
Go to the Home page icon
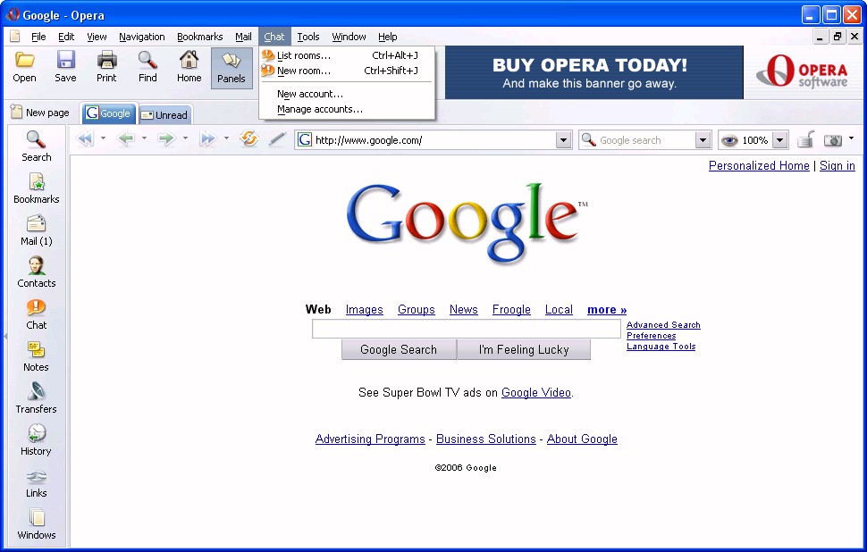(189, 60)
